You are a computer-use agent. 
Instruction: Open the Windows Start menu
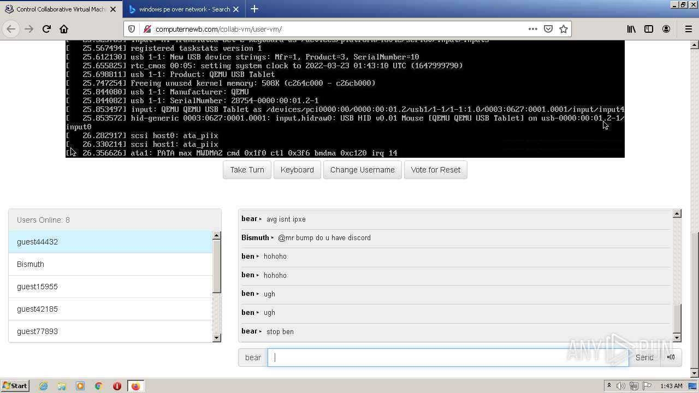15,386
